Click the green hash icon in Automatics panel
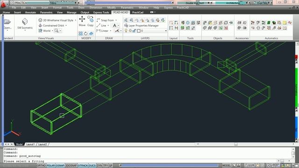 pyautogui.click(x=269, y=23)
